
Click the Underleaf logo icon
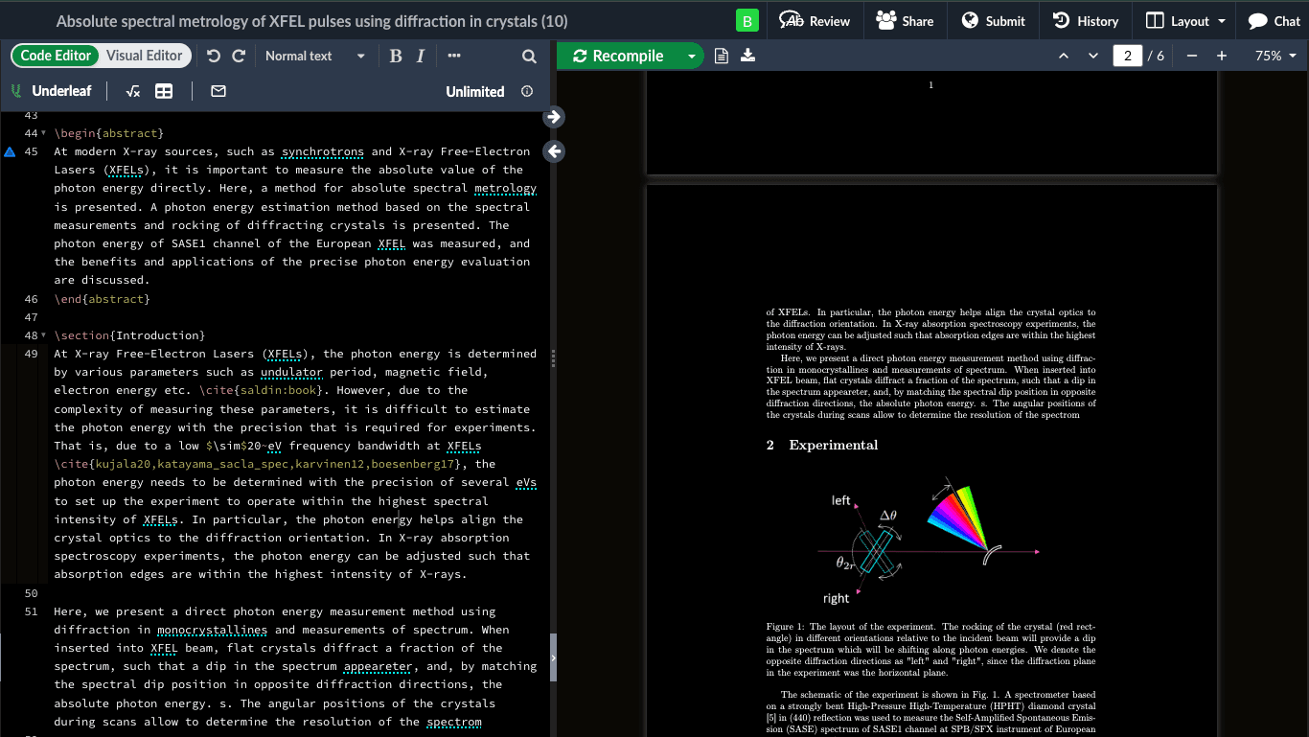click(x=16, y=91)
